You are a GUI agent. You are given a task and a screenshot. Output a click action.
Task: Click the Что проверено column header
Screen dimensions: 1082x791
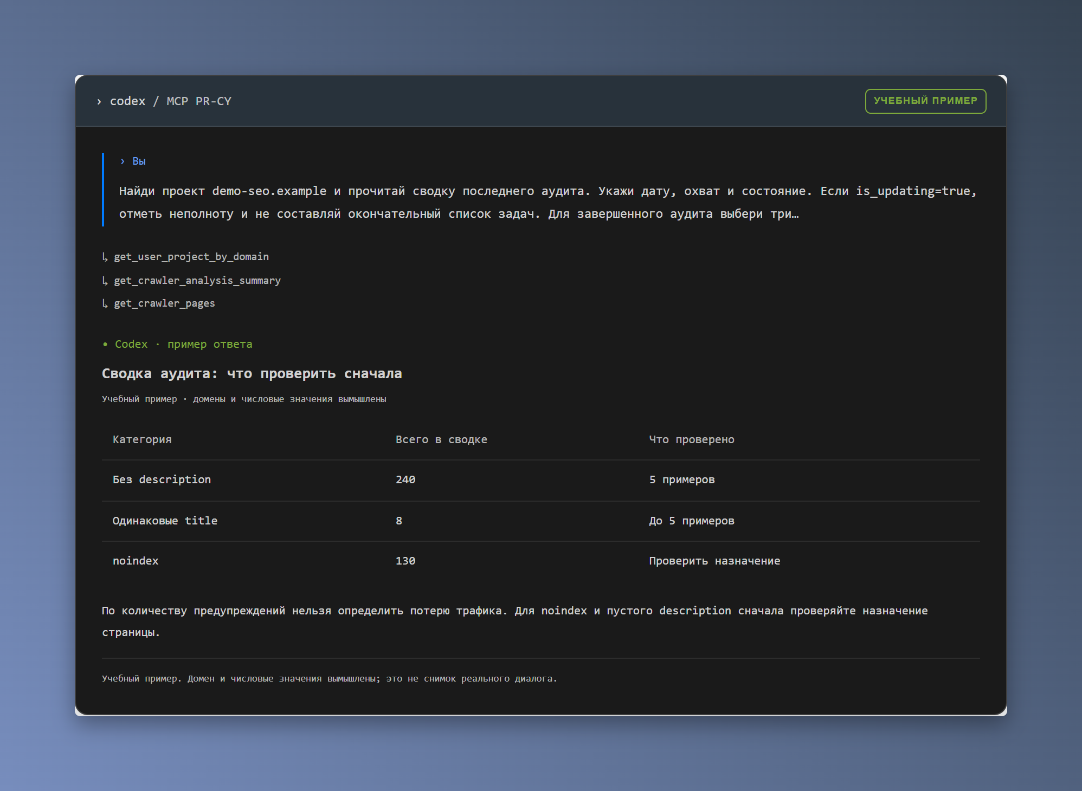[x=692, y=440]
